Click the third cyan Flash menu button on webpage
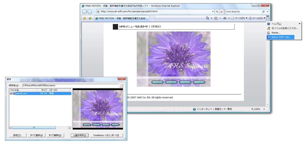The height and width of the screenshot is (143, 304). point(185,83)
